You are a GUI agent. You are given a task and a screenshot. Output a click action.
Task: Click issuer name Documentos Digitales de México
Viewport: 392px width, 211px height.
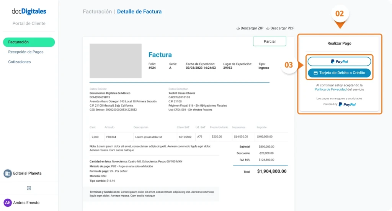(x=110, y=93)
